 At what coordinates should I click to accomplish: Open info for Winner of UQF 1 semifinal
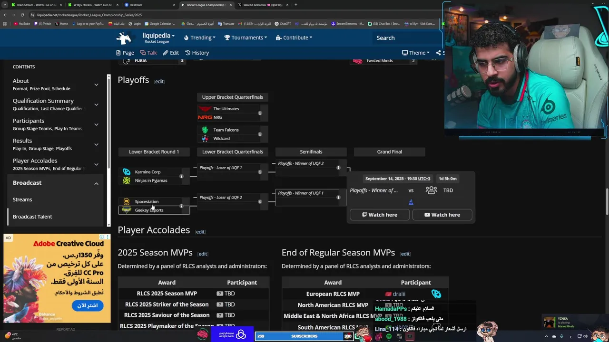[338, 197]
